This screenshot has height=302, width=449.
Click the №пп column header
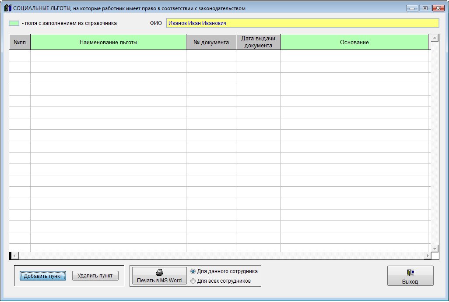(x=20, y=42)
